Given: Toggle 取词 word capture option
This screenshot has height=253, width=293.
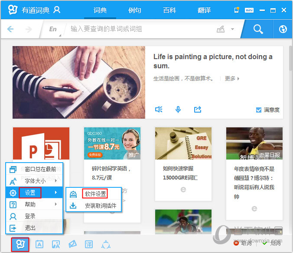Looking at the screenshot, I should pyautogui.click(x=243, y=243).
